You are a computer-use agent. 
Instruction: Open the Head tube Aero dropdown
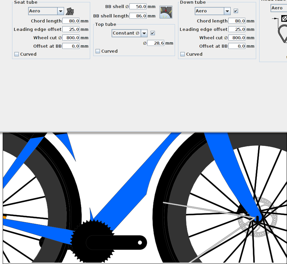pos(279,8)
